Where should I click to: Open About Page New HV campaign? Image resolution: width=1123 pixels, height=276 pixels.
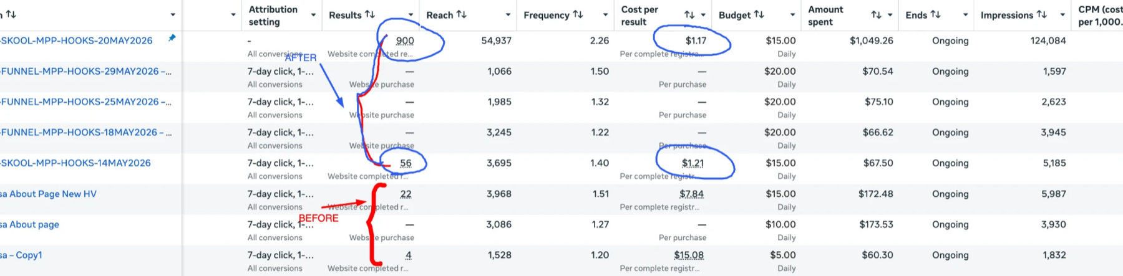point(49,194)
